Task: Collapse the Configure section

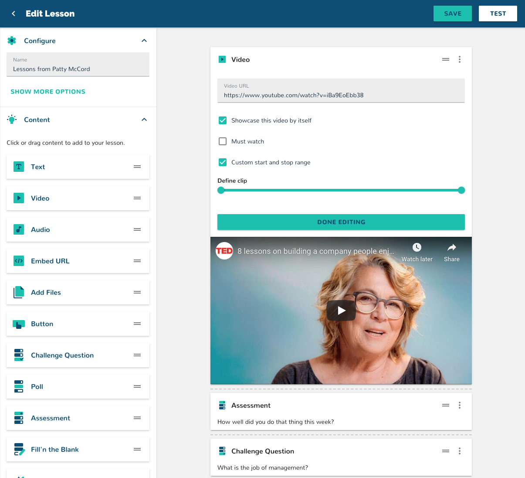Action: [144, 40]
